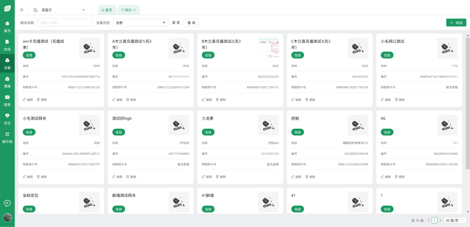Click the scrollbar up arrow
The width and height of the screenshot is (470, 227).
coord(468,35)
